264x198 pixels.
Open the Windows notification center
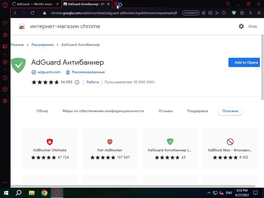(x=255, y=193)
